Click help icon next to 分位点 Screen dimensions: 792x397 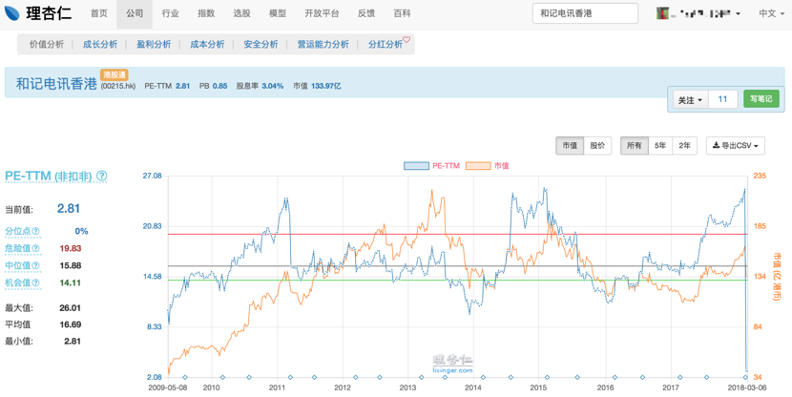[36, 231]
